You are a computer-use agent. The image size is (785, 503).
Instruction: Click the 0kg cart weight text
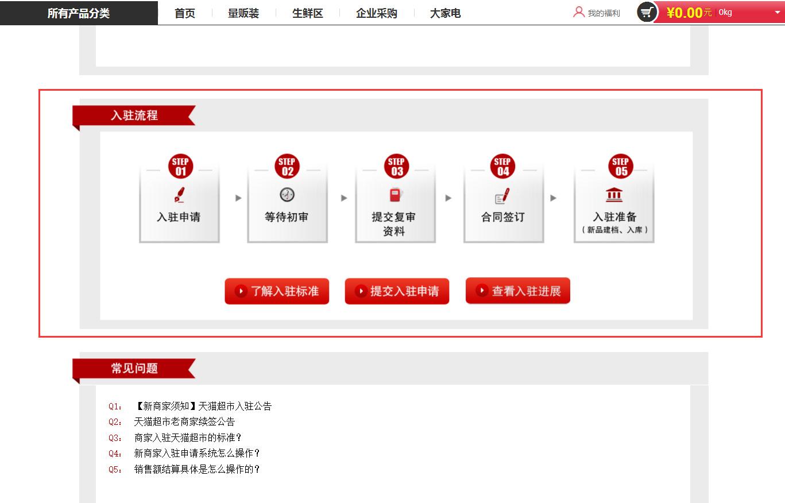pyautogui.click(x=725, y=12)
